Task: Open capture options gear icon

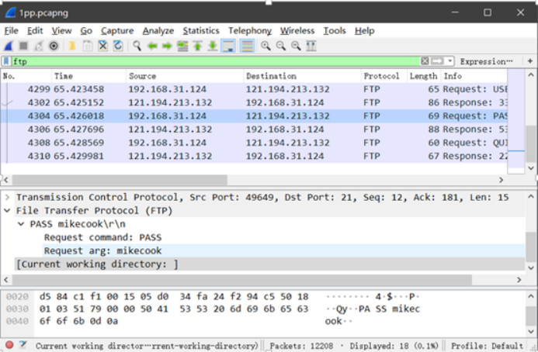Action: [x=54, y=46]
